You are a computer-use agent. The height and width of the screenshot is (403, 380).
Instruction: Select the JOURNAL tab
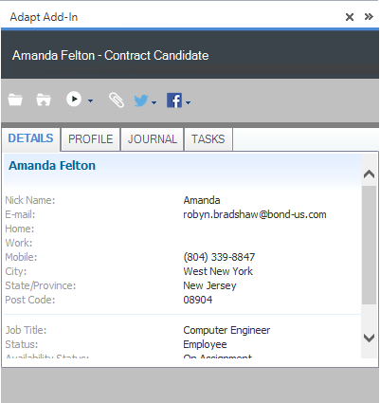pyautogui.click(x=153, y=139)
